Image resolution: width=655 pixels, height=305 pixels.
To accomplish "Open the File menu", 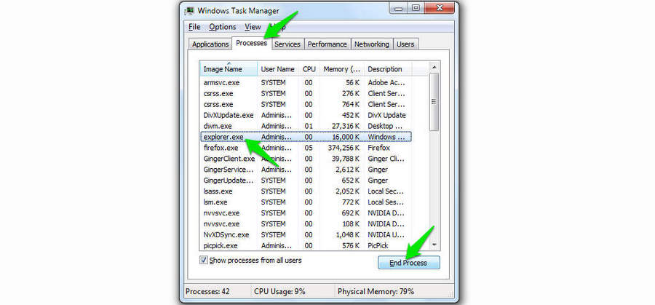I will tap(194, 27).
